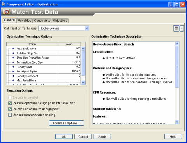Click the Gradient-Based: No text

coord(107,109)
